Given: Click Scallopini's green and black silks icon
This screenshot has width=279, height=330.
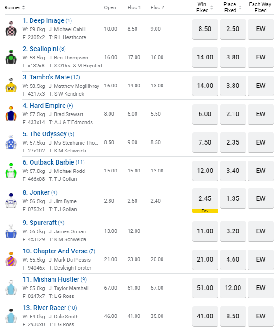Looking at the screenshot, I should [x=11, y=57].
